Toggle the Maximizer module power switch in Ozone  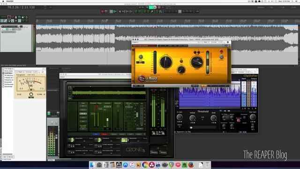click(x=125, y=140)
